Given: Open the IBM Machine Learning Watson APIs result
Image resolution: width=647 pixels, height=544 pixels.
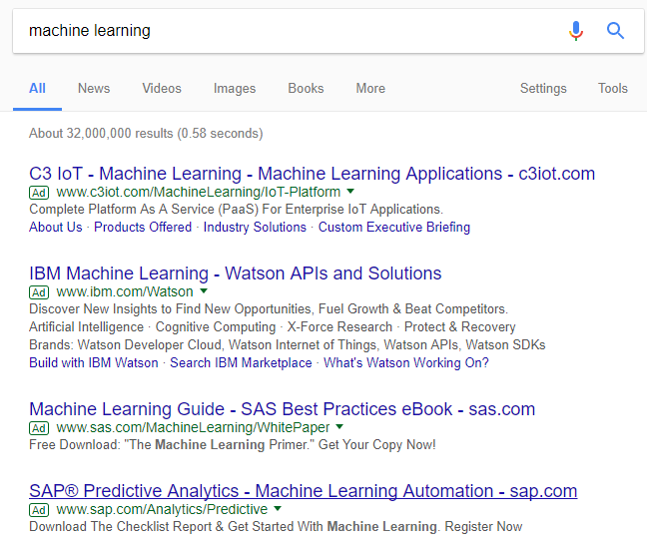Looking at the screenshot, I should [236, 273].
